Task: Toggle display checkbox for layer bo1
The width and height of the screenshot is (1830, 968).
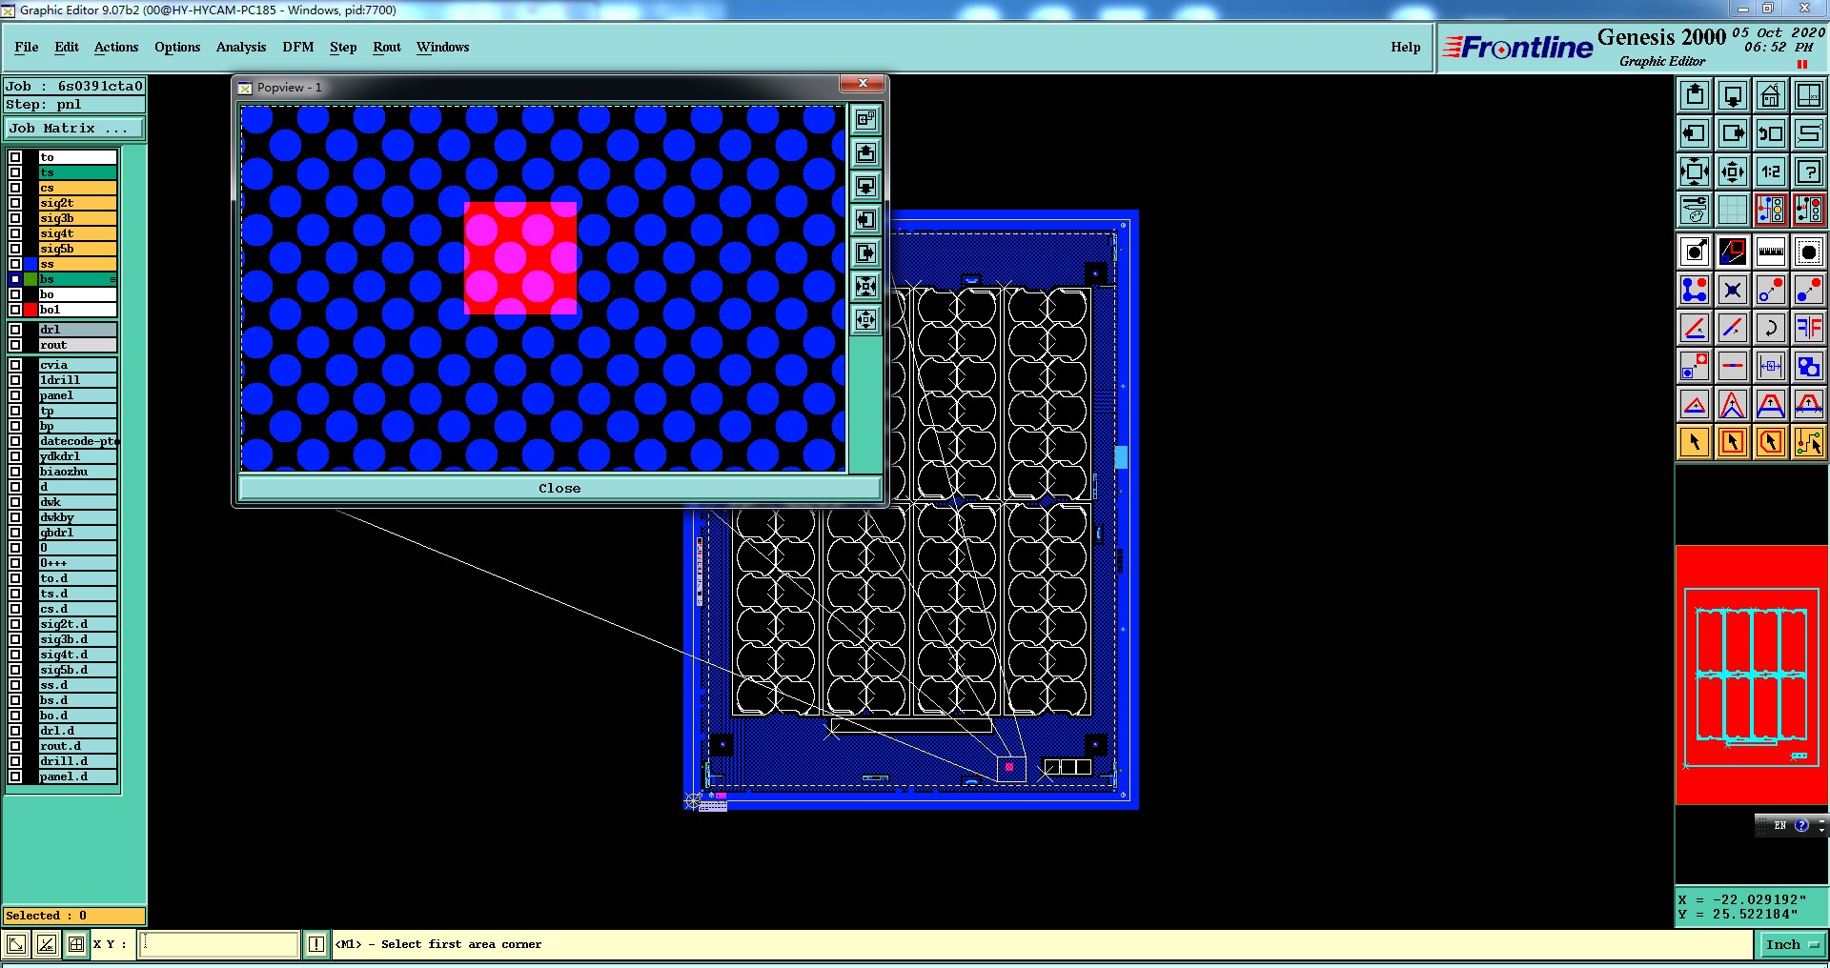Action: point(15,310)
